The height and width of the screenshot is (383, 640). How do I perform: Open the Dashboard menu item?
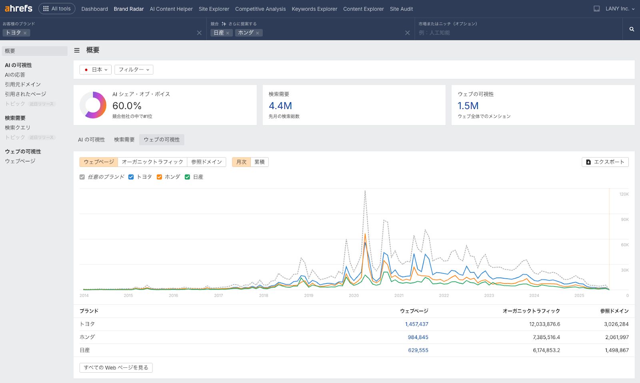(94, 9)
